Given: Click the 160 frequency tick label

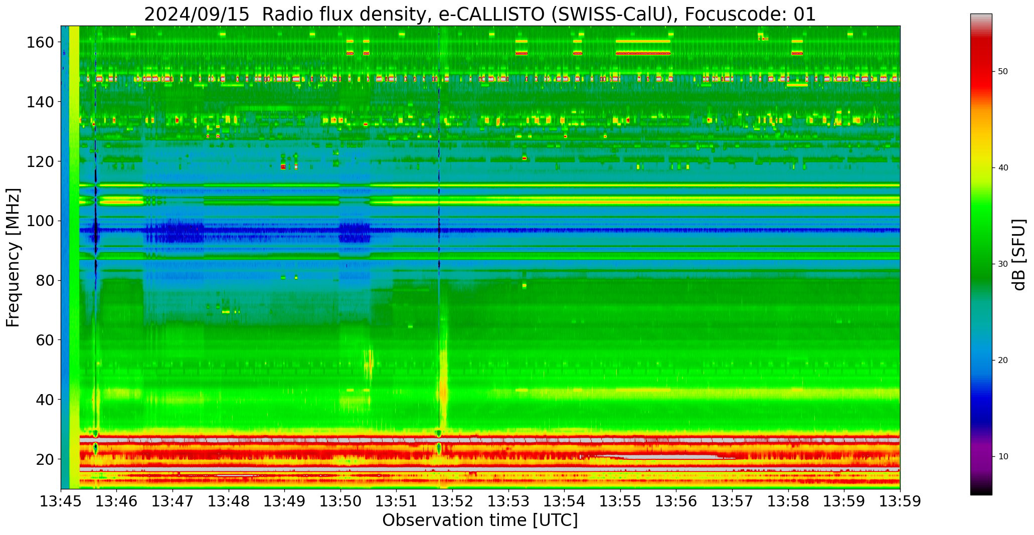Looking at the screenshot, I should point(41,42).
